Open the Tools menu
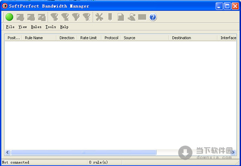Image resolution: width=241 pixels, height=166 pixels. (x=51, y=27)
